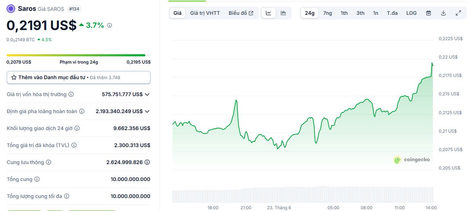The height and width of the screenshot is (211, 470).
Task: Click star icon in Thêm vào Danh mục đầu tư
Action: point(14,77)
